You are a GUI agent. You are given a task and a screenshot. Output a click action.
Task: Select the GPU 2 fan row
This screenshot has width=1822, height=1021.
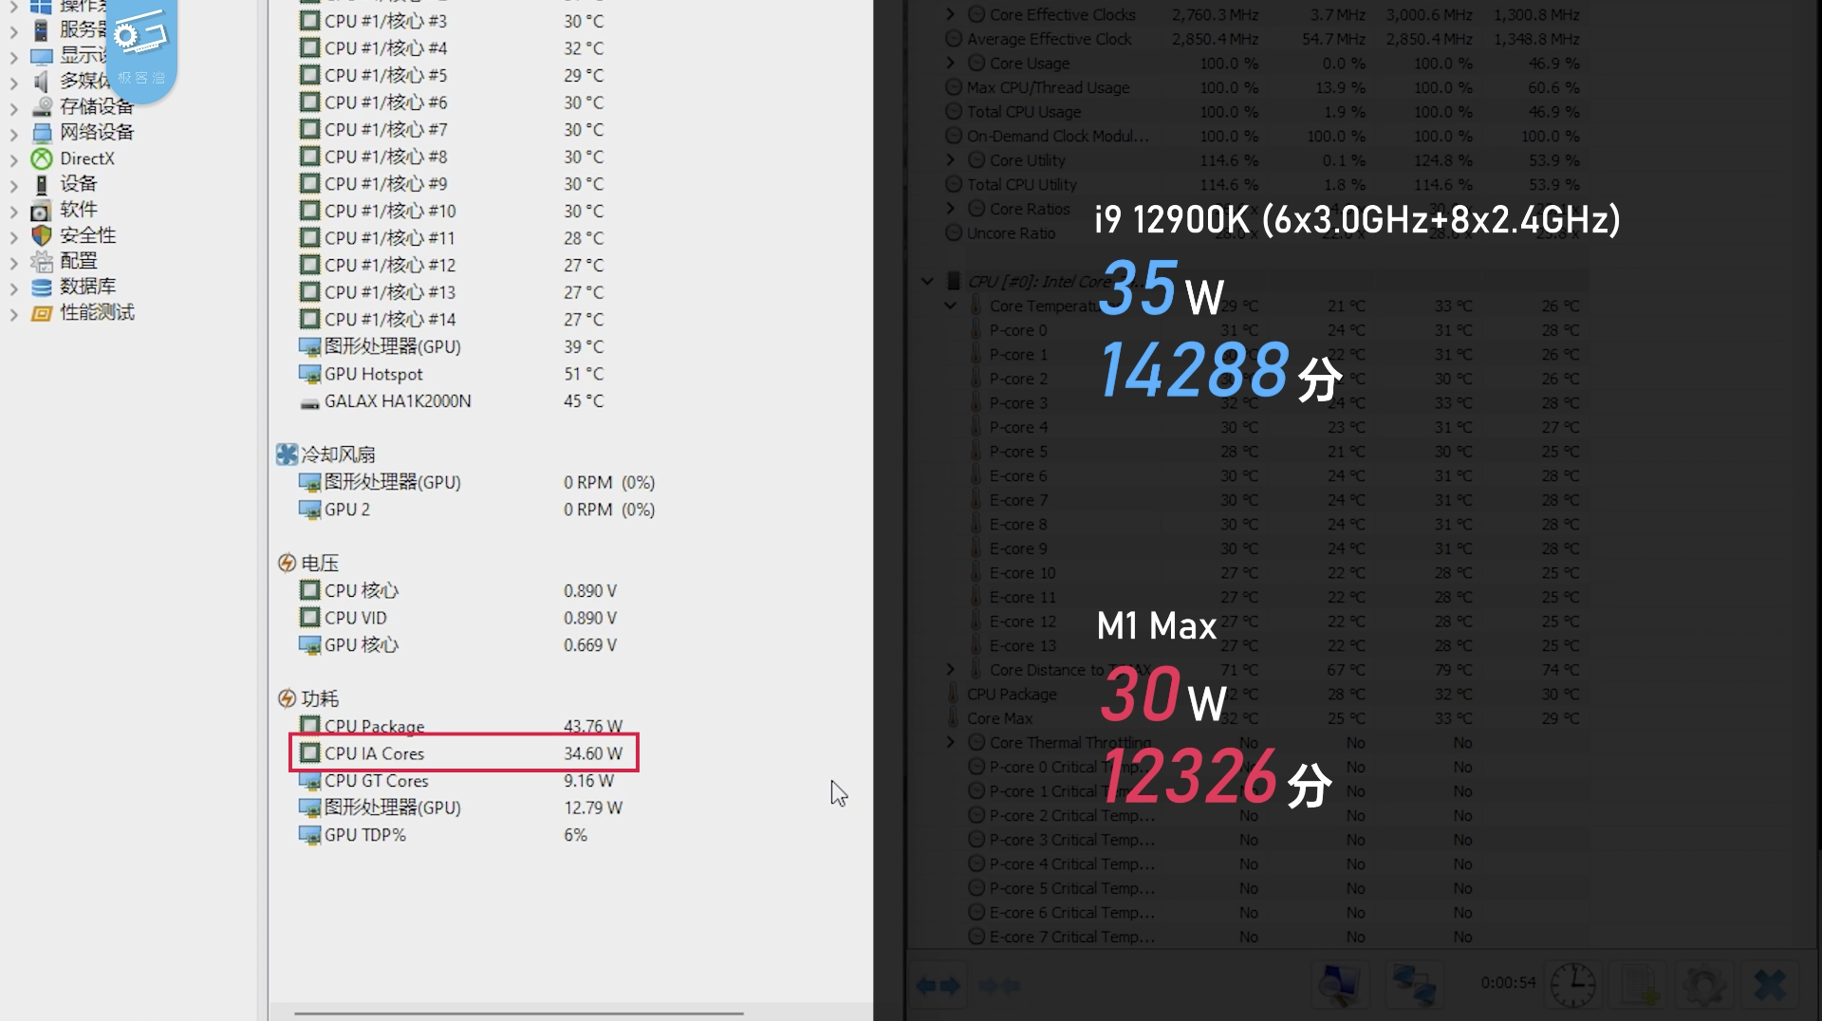coord(476,510)
